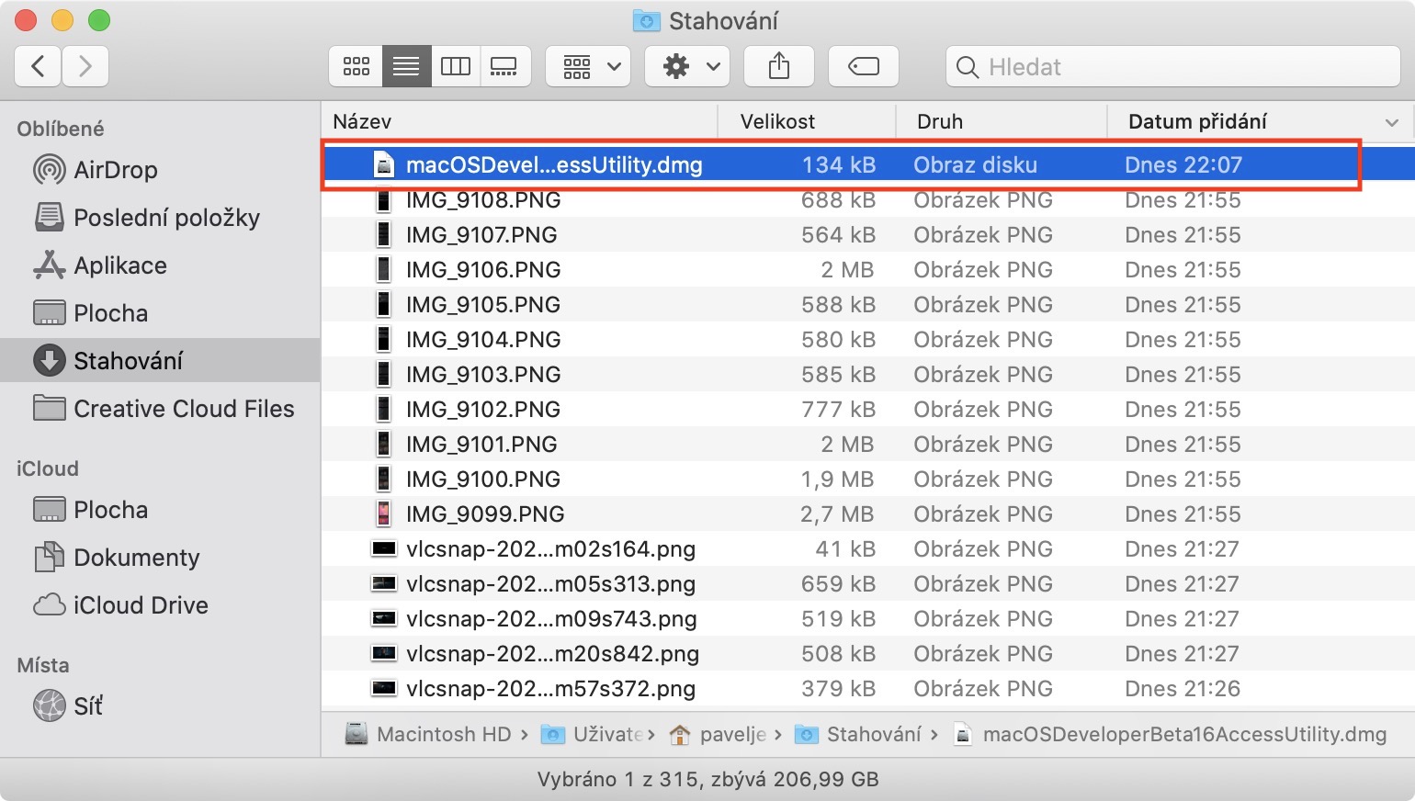The width and height of the screenshot is (1415, 801).
Task: Click the 134 kB size cell
Action: pyautogui.click(x=839, y=165)
